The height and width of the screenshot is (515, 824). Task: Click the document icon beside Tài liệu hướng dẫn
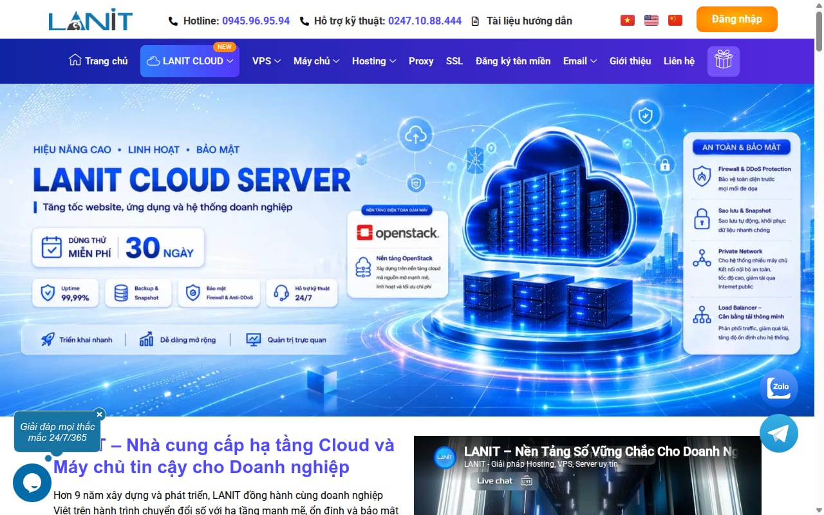coord(475,21)
